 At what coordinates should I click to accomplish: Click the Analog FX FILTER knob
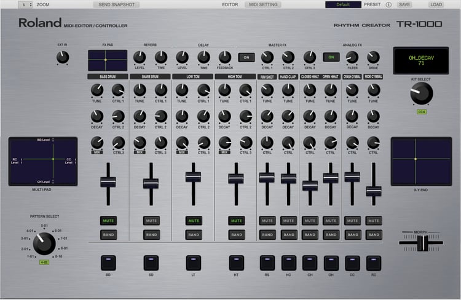[x=352, y=57]
